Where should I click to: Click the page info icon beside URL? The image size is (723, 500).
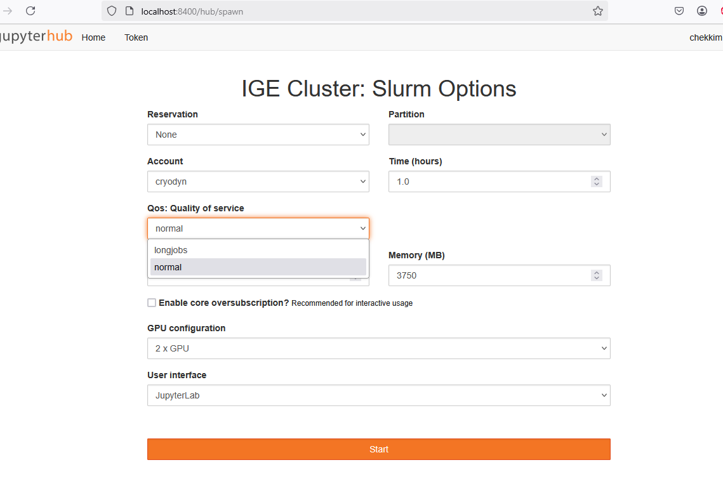[x=129, y=11]
